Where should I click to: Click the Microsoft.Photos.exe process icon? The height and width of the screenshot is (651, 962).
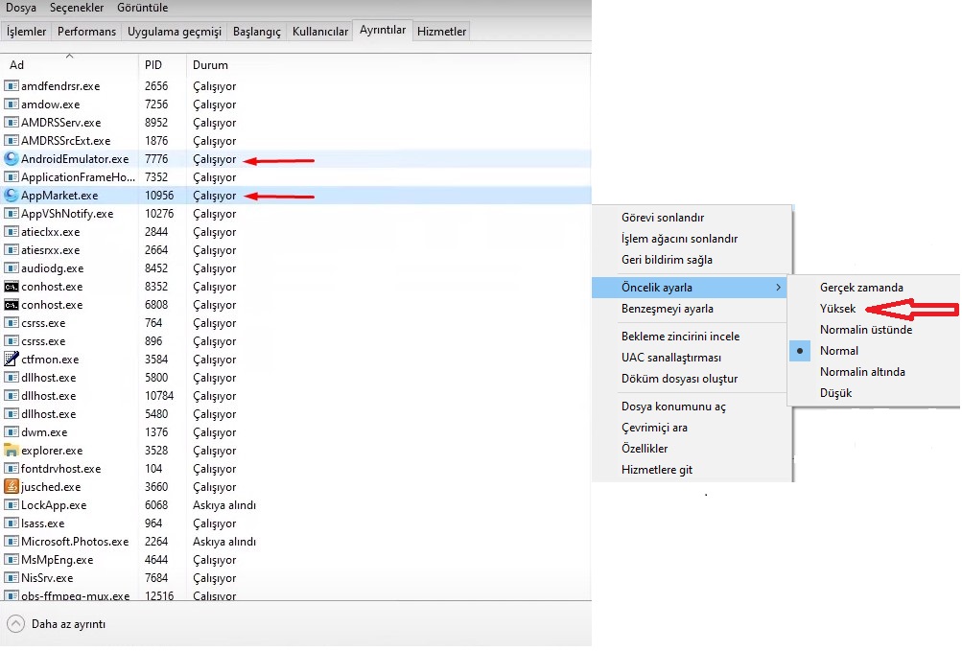pyautogui.click(x=12, y=541)
